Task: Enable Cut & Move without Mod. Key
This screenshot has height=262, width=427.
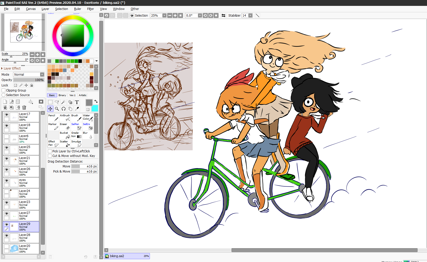Action: (50, 156)
